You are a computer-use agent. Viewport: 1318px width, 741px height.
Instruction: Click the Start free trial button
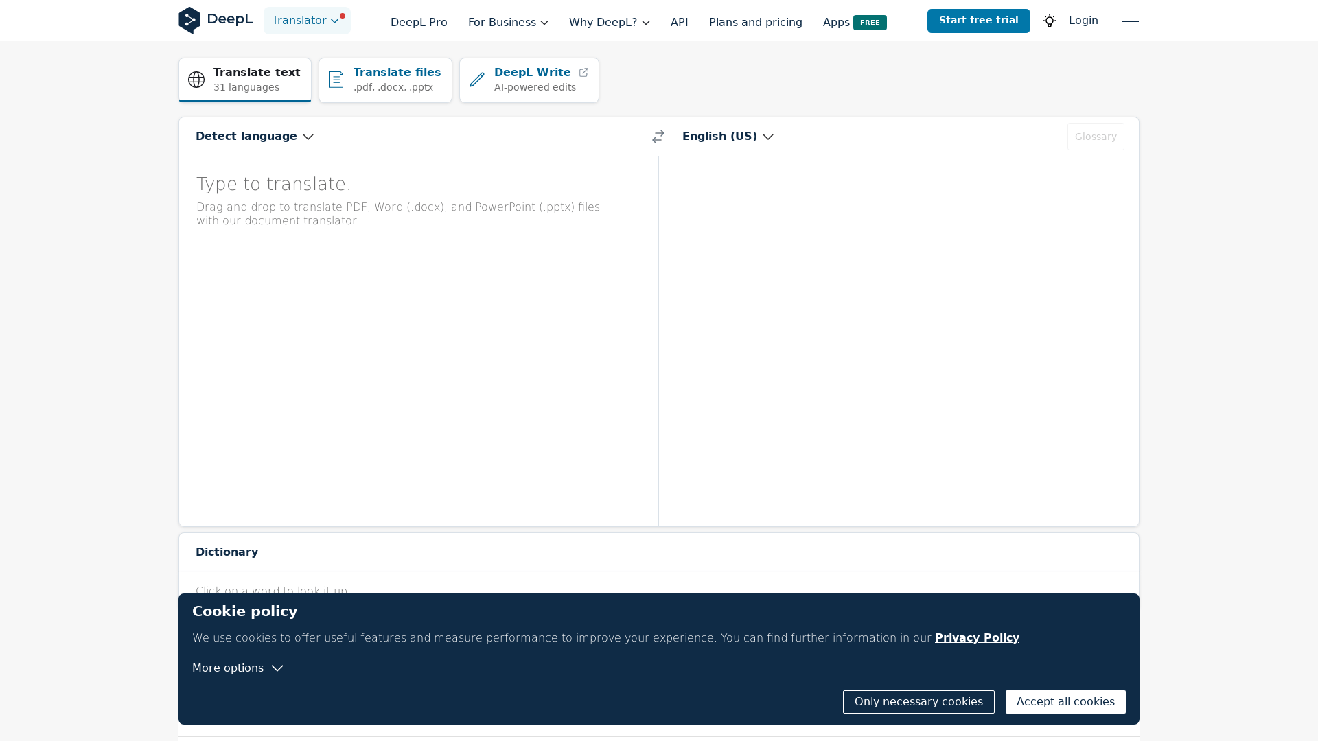click(978, 21)
